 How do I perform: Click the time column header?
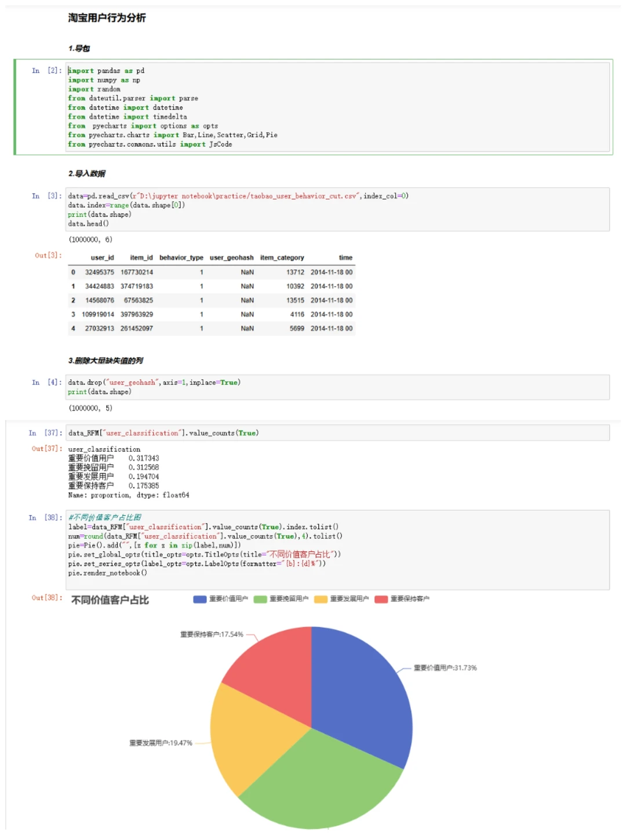coord(345,257)
